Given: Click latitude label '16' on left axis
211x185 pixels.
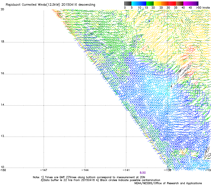Looking at the screenshot, I should (x=2, y=73).
